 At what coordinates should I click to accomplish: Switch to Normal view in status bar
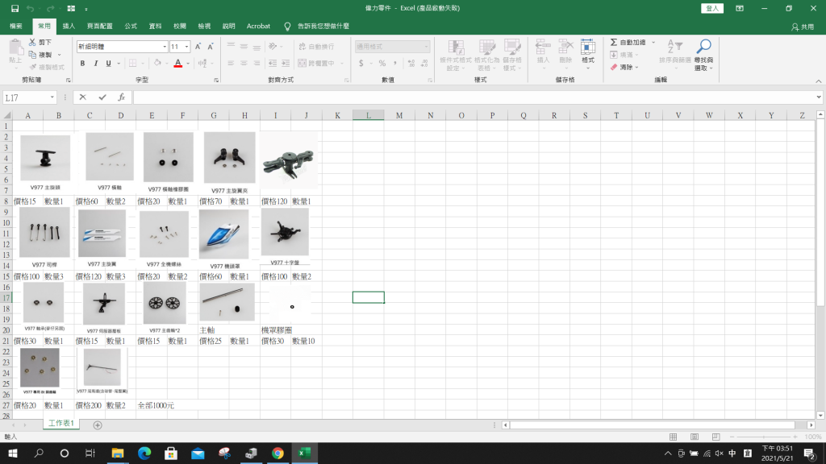pos(674,437)
